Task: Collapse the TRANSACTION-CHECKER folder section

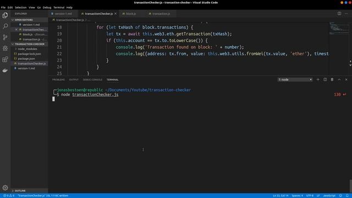Action: (29, 44)
